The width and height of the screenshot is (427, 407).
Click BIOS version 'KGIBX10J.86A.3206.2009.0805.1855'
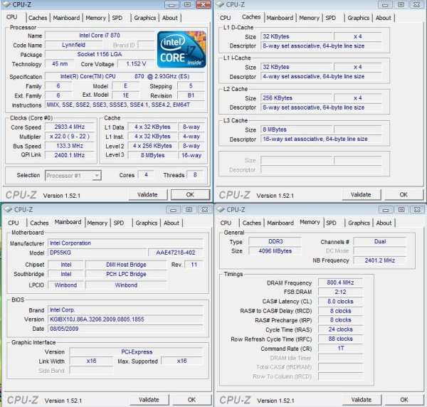pyautogui.click(x=125, y=319)
